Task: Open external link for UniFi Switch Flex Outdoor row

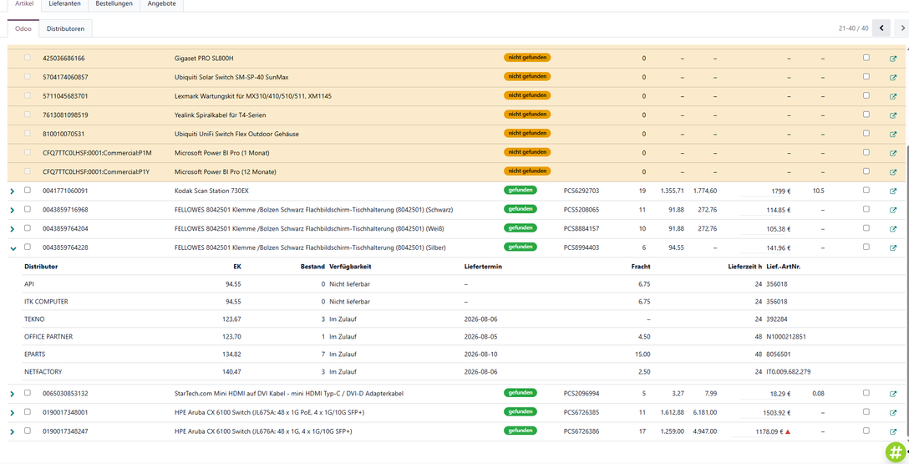Action: (x=893, y=134)
